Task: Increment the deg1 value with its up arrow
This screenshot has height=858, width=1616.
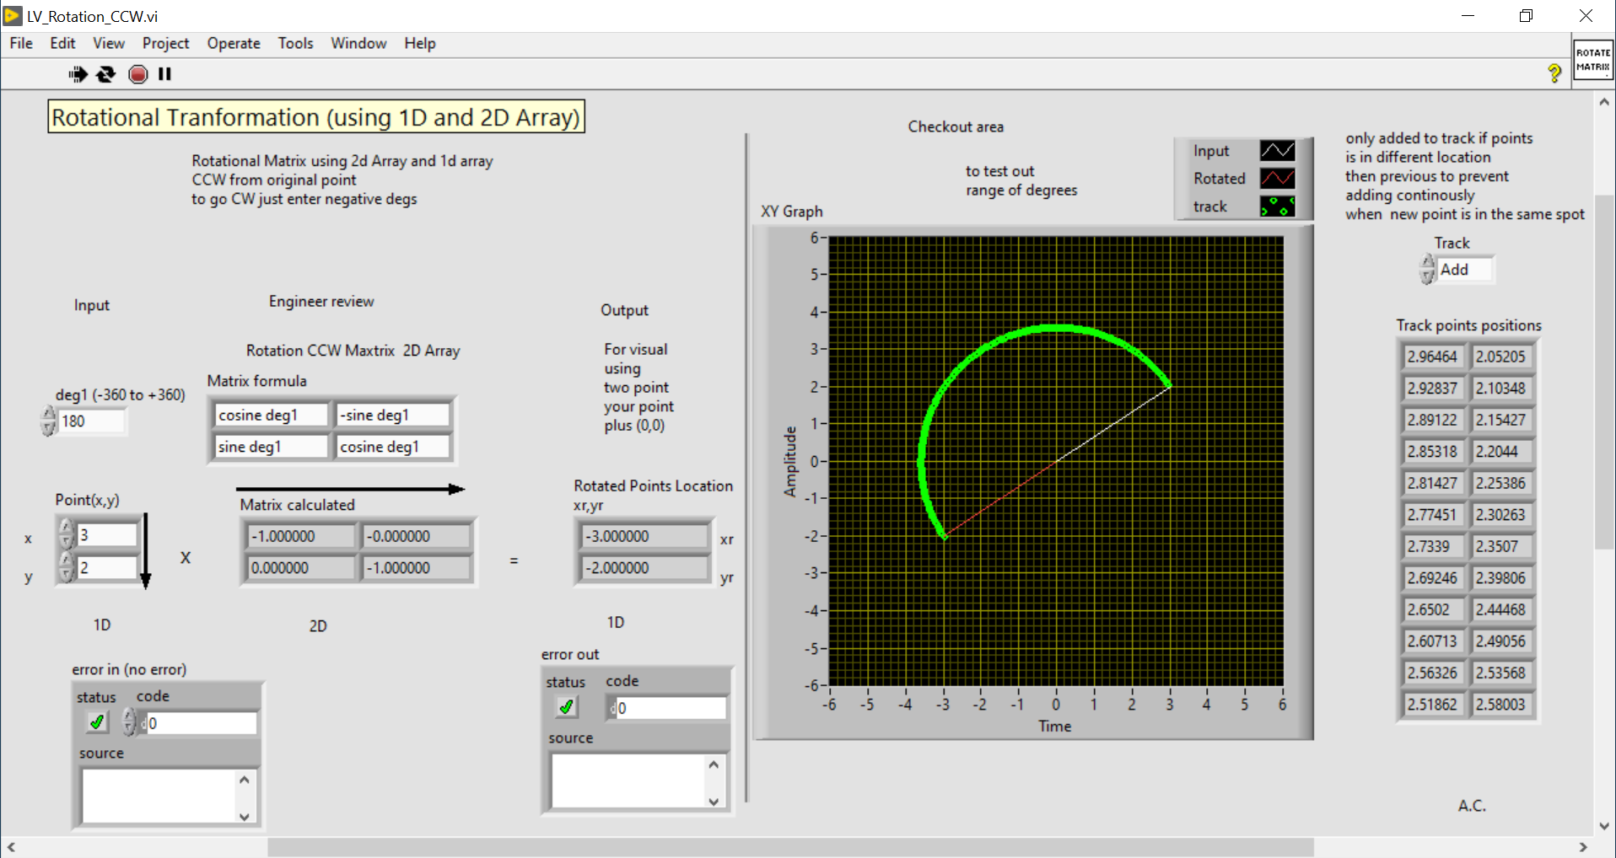Action: pos(48,415)
